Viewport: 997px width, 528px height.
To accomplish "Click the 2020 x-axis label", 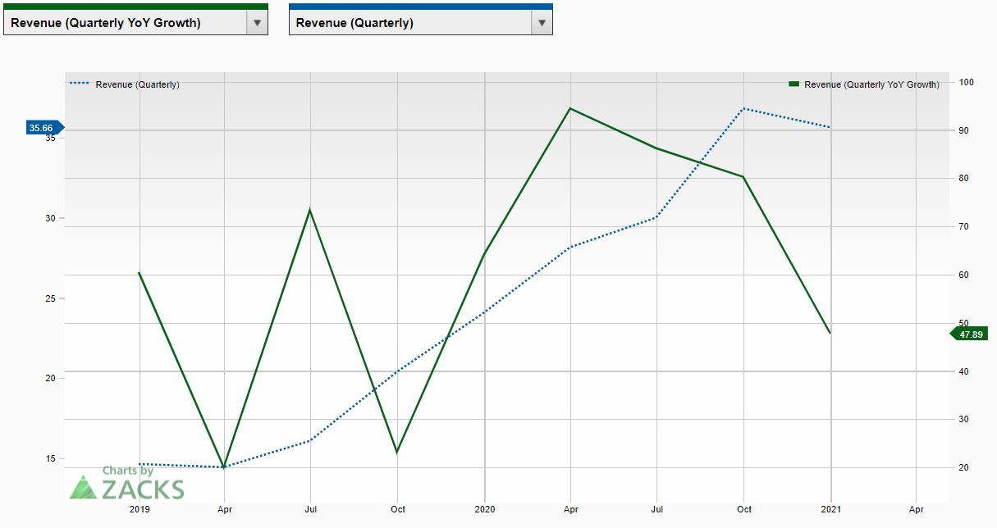I will click(x=484, y=509).
